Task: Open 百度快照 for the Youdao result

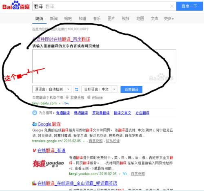Action: pos(138,174)
